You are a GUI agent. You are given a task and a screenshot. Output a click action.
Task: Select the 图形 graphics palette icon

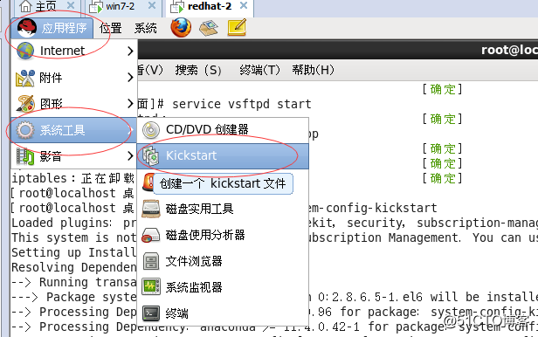tap(25, 104)
